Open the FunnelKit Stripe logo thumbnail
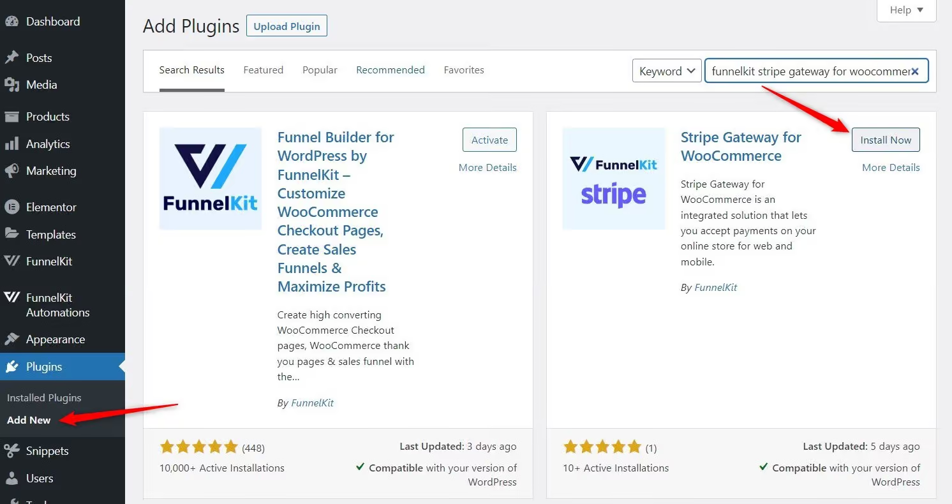Image resolution: width=952 pixels, height=504 pixels. coord(613,178)
